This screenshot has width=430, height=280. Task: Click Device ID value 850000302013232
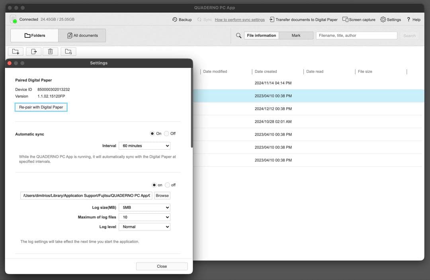53,89
